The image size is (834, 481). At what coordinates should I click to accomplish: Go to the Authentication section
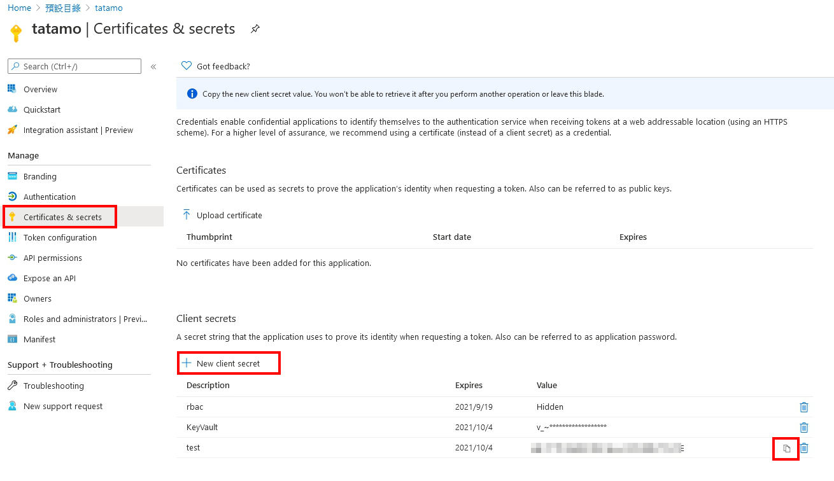coord(50,197)
